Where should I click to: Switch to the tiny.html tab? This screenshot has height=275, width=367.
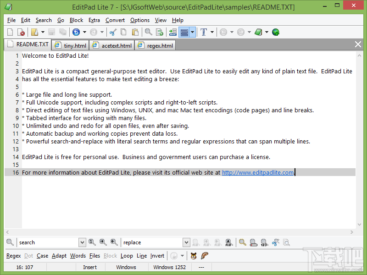(71, 45)
